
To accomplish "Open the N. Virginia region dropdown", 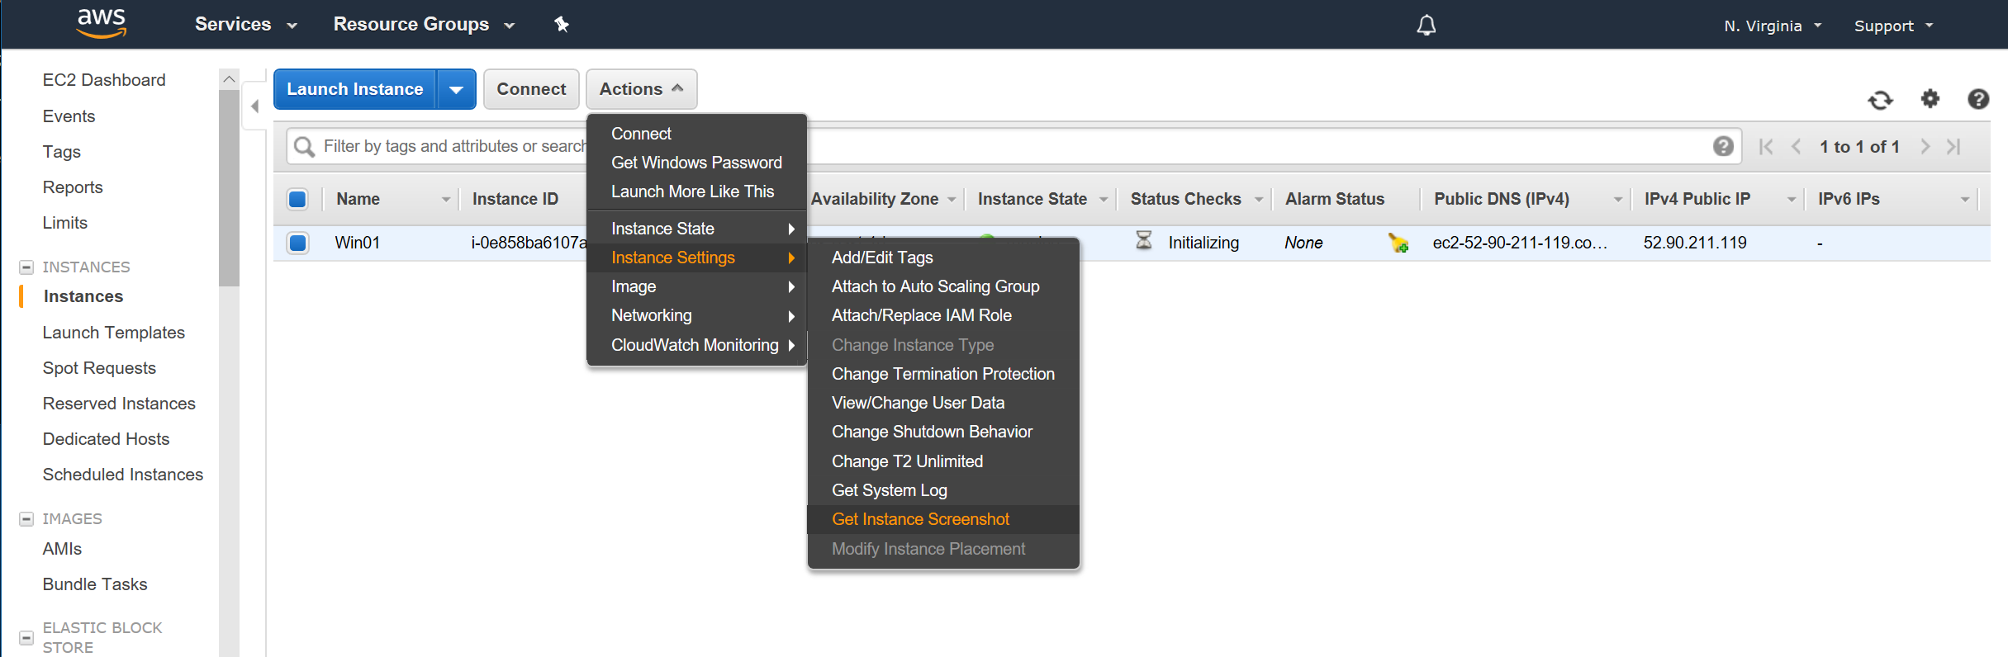I will [1773, 26].
